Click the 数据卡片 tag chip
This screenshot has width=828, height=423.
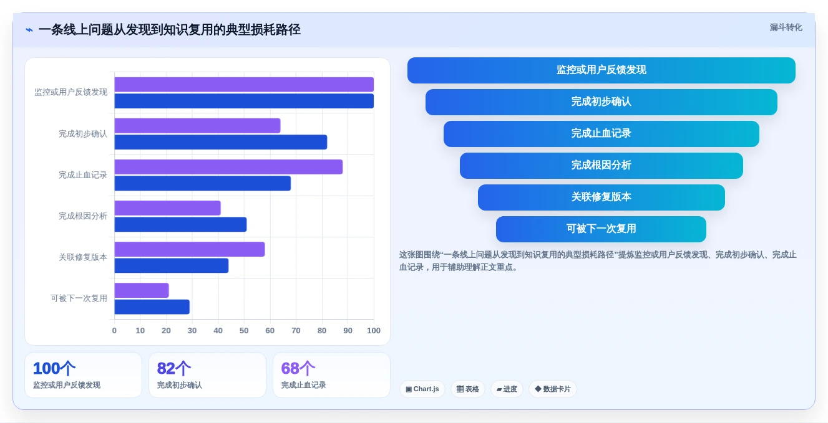coord(553,389)
